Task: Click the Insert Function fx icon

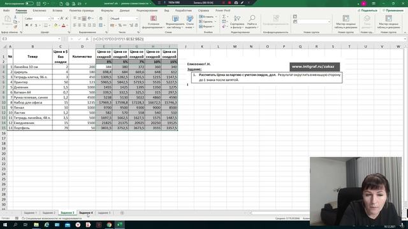Action: (x=87, y=39)
